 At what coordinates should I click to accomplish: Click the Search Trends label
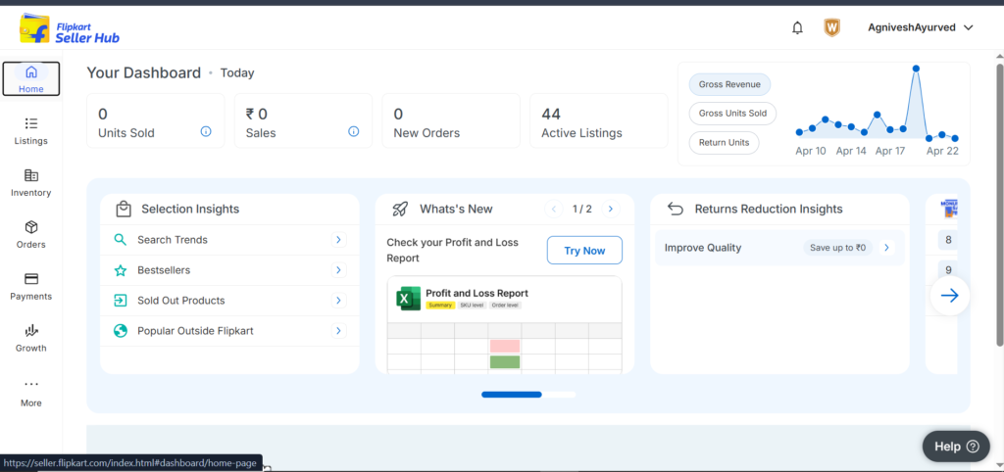click(173, 240)
